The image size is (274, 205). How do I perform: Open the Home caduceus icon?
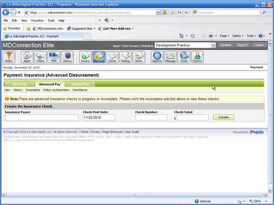pyautogui.click(x=9, y=57)
